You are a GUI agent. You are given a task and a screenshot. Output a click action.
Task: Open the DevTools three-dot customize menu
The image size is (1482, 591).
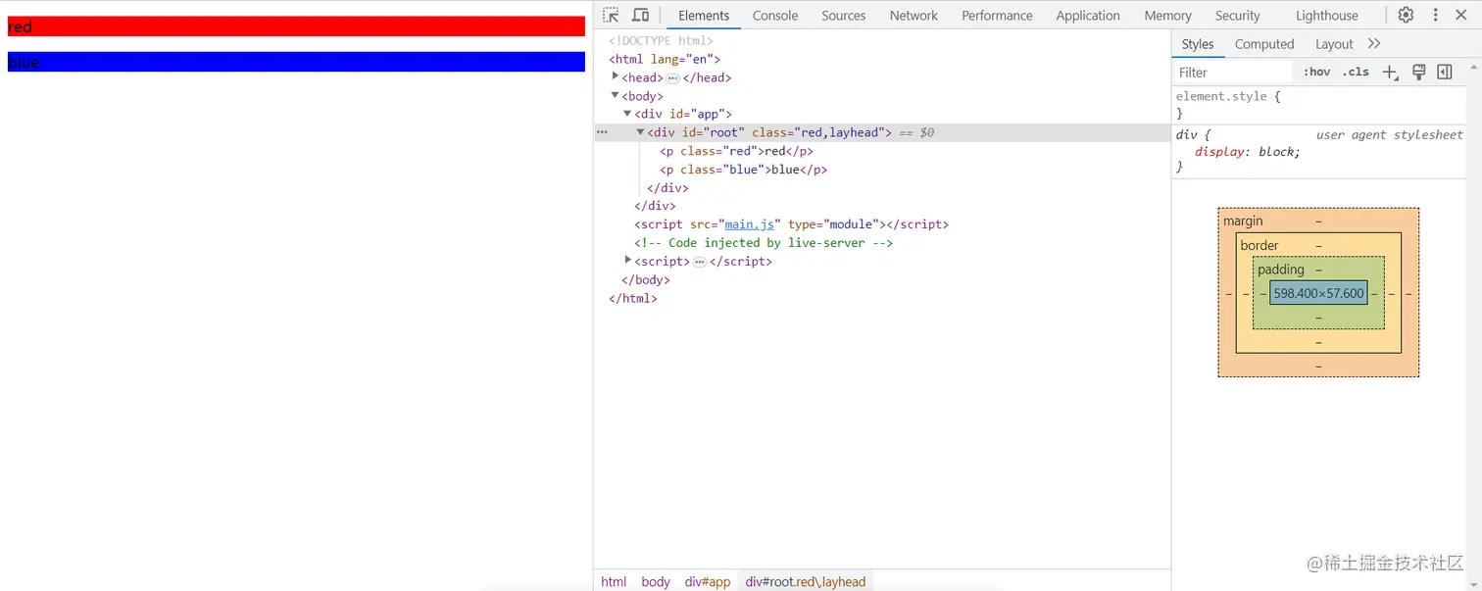pyautogui.click(x=1436, y=15)
